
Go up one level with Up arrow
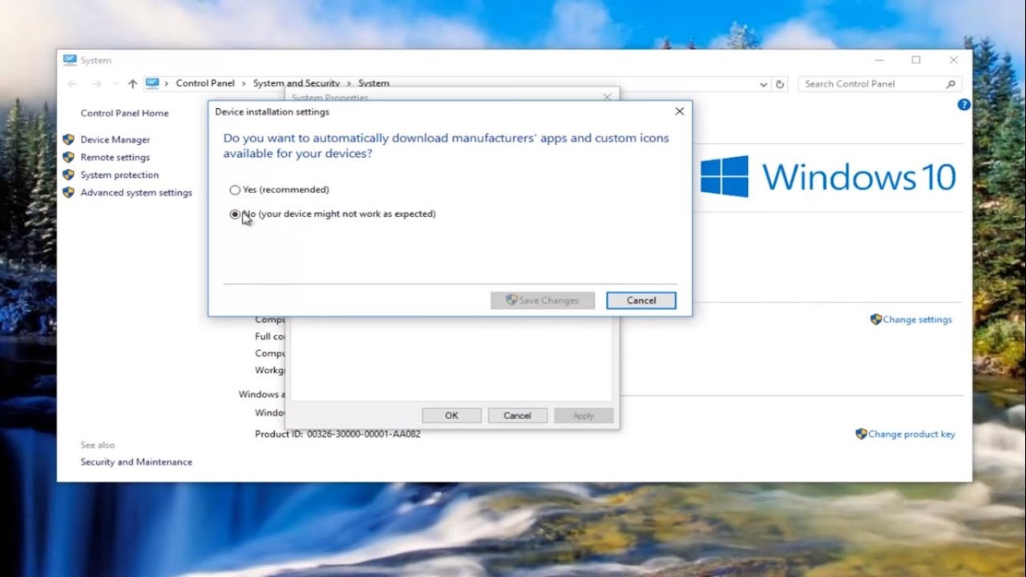tap(132, 83)
